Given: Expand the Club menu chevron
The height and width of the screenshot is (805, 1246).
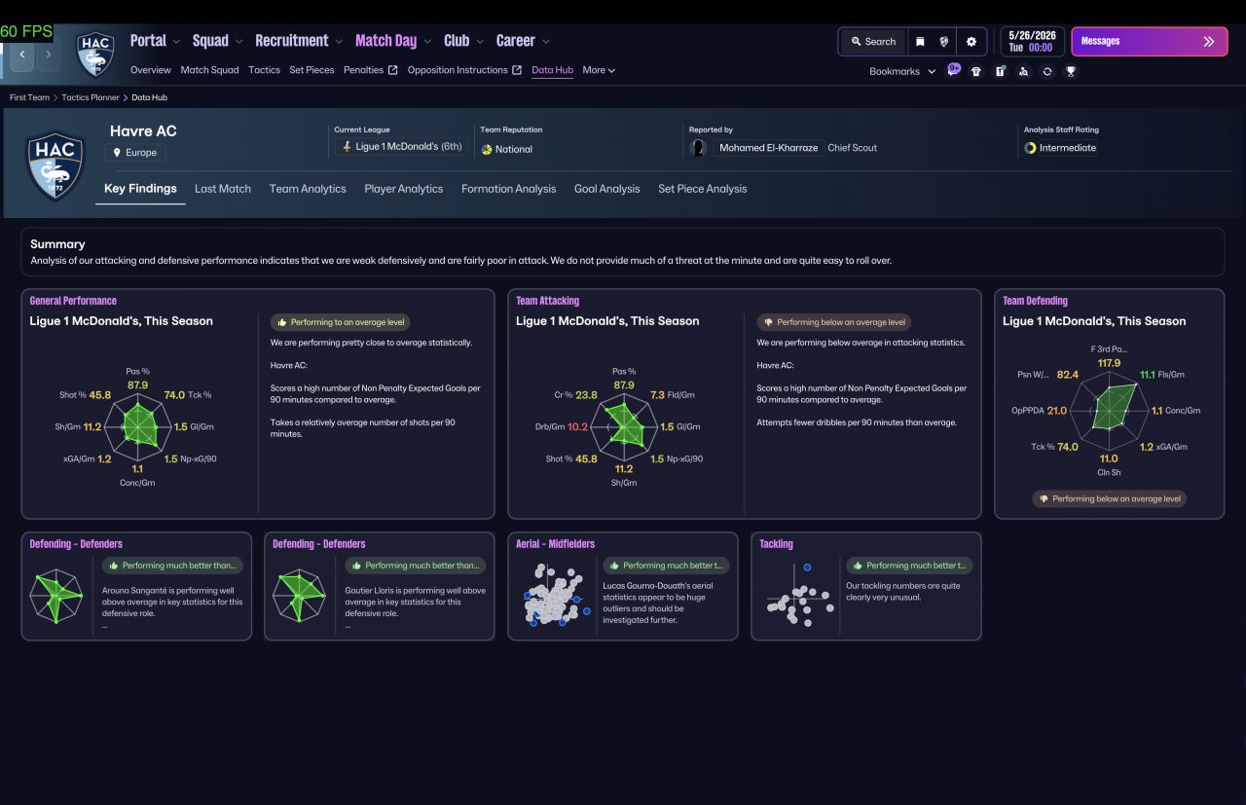Looking at the screenshot, I should tap(479, 41).
